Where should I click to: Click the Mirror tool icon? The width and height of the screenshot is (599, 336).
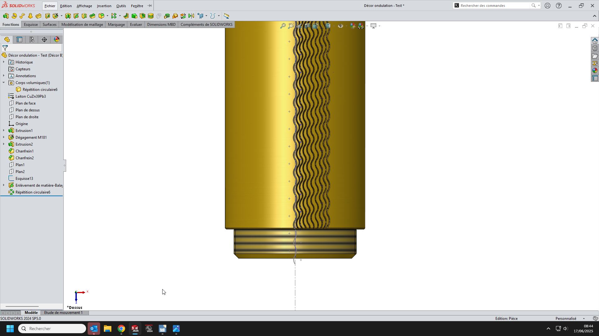(x=191, y=16)
